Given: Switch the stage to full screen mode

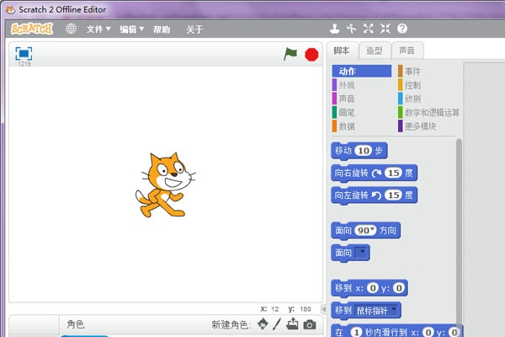Looking at the screenshot, I should 24,53.
